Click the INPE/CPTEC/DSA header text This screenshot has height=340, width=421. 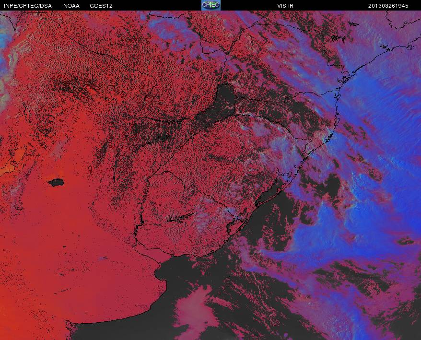[x=28, y=6]
